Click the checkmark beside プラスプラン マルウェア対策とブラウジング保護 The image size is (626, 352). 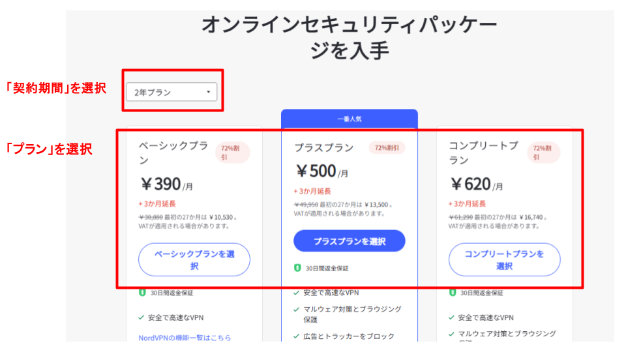297,309
